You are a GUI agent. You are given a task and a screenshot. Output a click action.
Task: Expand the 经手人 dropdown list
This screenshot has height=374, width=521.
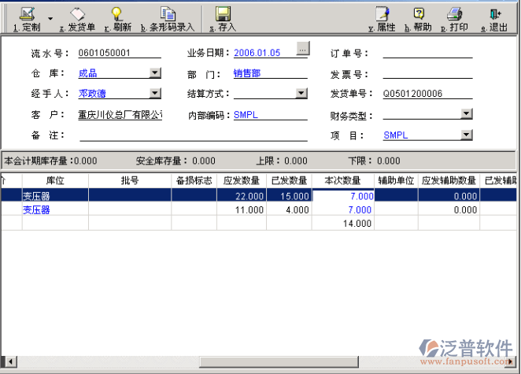[x=154, y=94]
